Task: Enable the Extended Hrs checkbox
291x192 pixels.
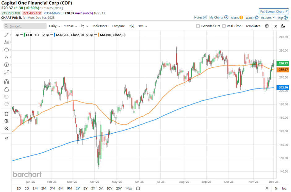Action: (198, 26)
